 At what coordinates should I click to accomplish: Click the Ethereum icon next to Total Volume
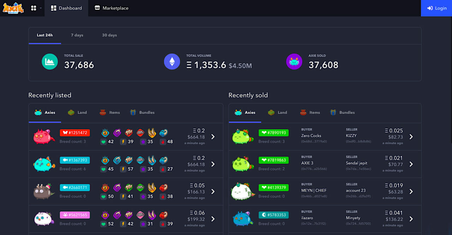(172, 61)
